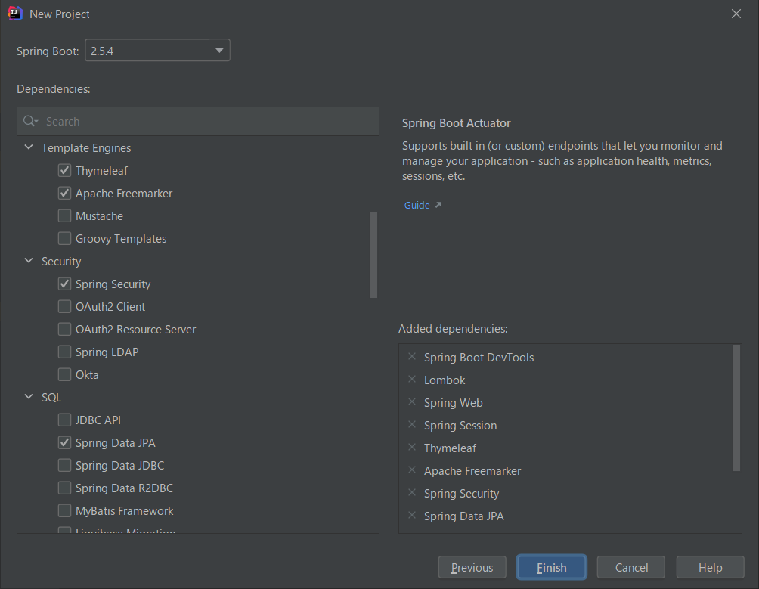Enable the Mustache dependency
Viewport: 759px width, 589px height.
[64, 215]
